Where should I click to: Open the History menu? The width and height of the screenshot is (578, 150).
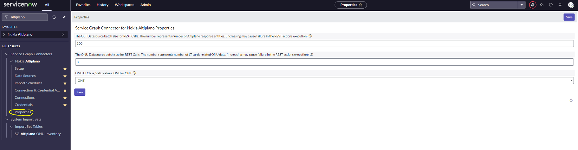click(102, 5)
